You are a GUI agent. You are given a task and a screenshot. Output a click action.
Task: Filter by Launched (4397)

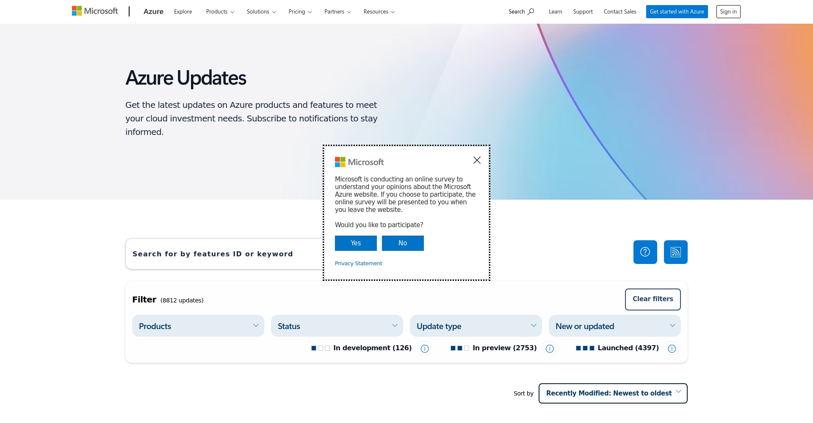617,348
